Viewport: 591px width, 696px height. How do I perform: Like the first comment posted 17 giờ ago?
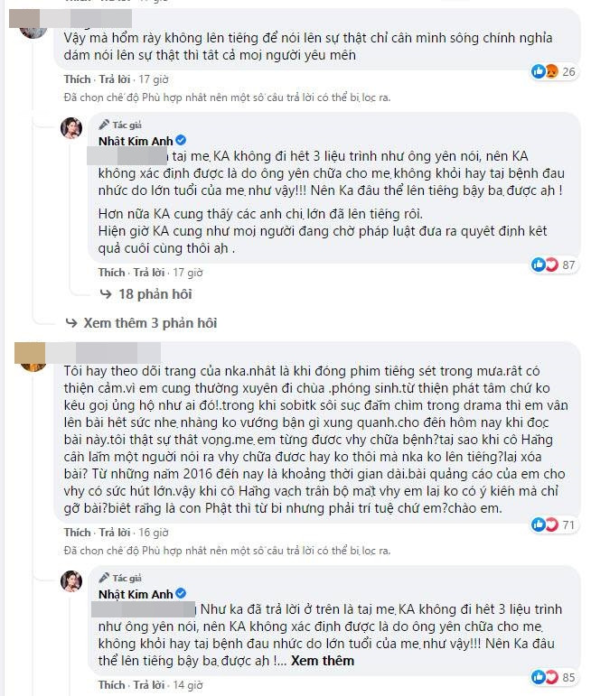77,79
